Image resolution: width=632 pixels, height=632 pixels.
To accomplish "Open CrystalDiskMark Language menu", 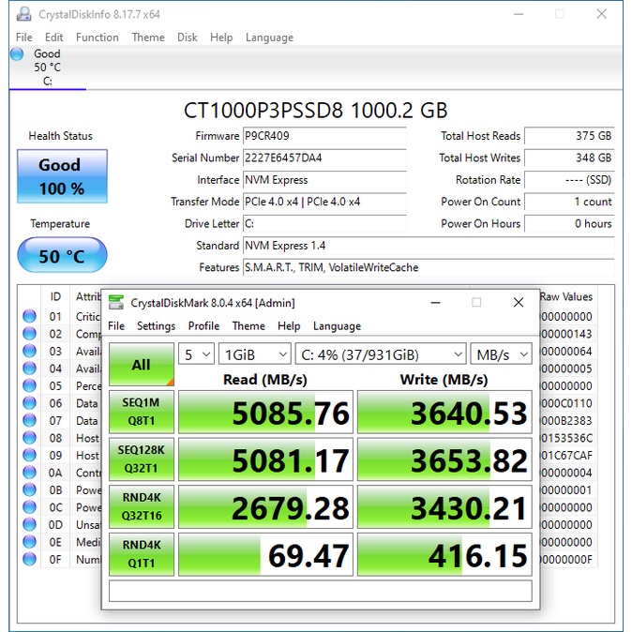I will pos(337,325).
